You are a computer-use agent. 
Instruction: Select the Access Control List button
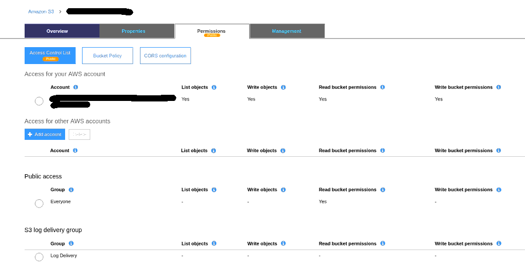pyautogui.click(x=50, y=55)
